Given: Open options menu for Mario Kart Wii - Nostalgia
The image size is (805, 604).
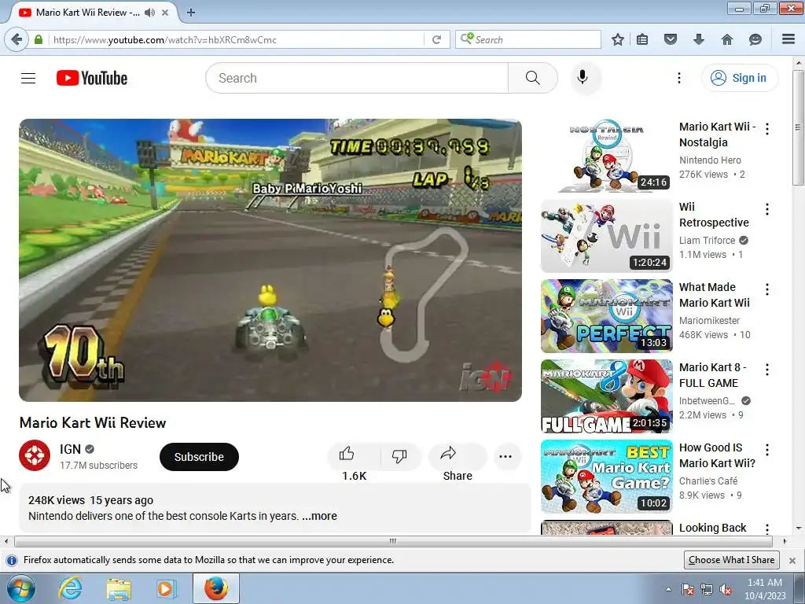Looking at the screenshot, I should click(x=767, y=129).
